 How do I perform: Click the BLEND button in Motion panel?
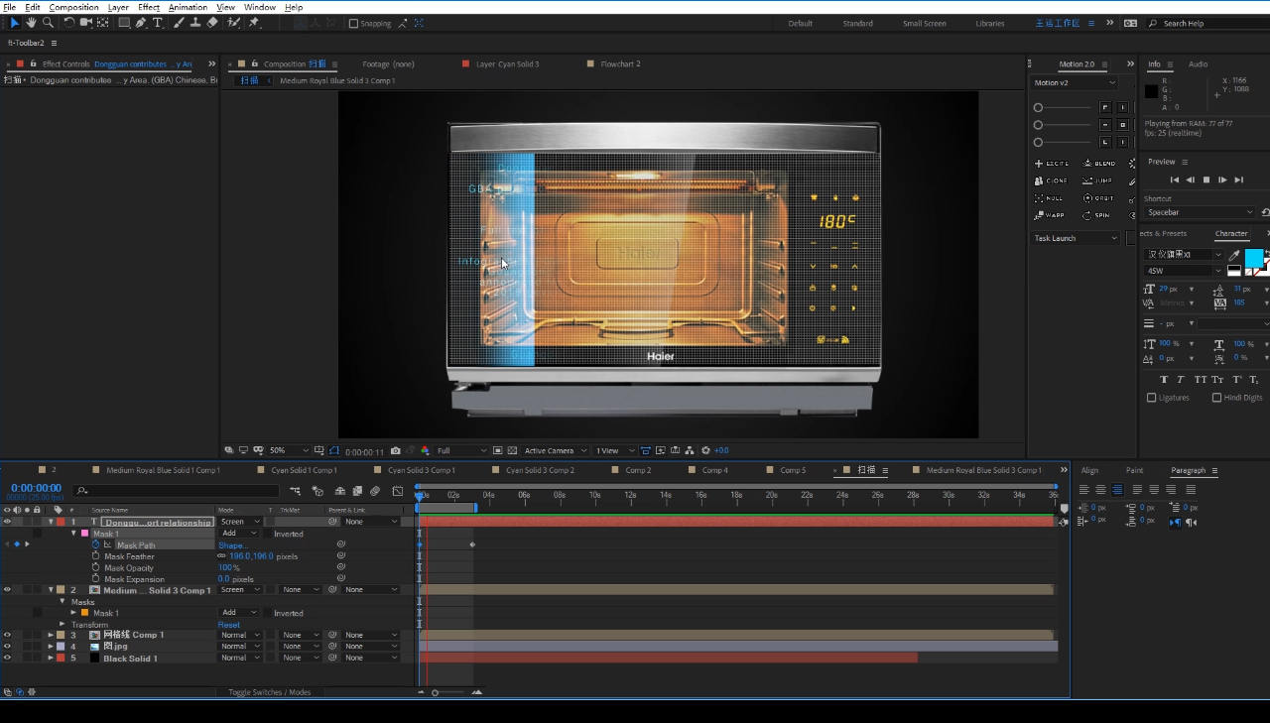pyautogui.click(x=1099, y=164)
